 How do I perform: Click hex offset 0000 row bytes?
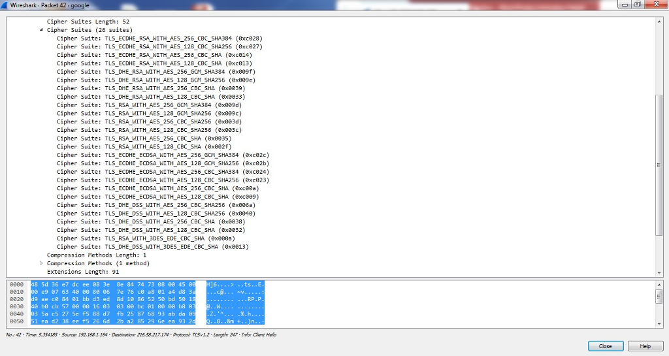(113, 284)
